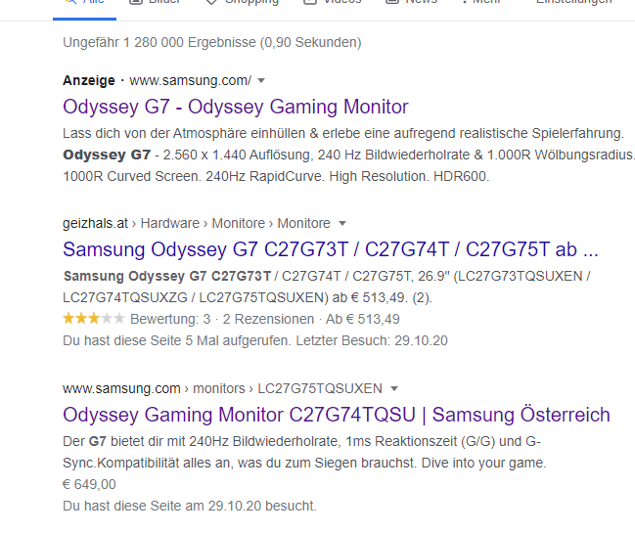635x533 pixels.
Task: Click the newspaper icon beside News
Action: [392, 2]
